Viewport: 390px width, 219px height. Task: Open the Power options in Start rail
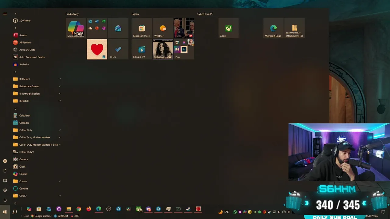pos(5,200)
